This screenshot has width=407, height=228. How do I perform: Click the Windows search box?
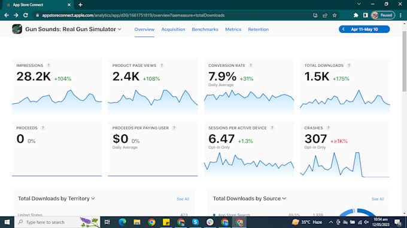57,222
